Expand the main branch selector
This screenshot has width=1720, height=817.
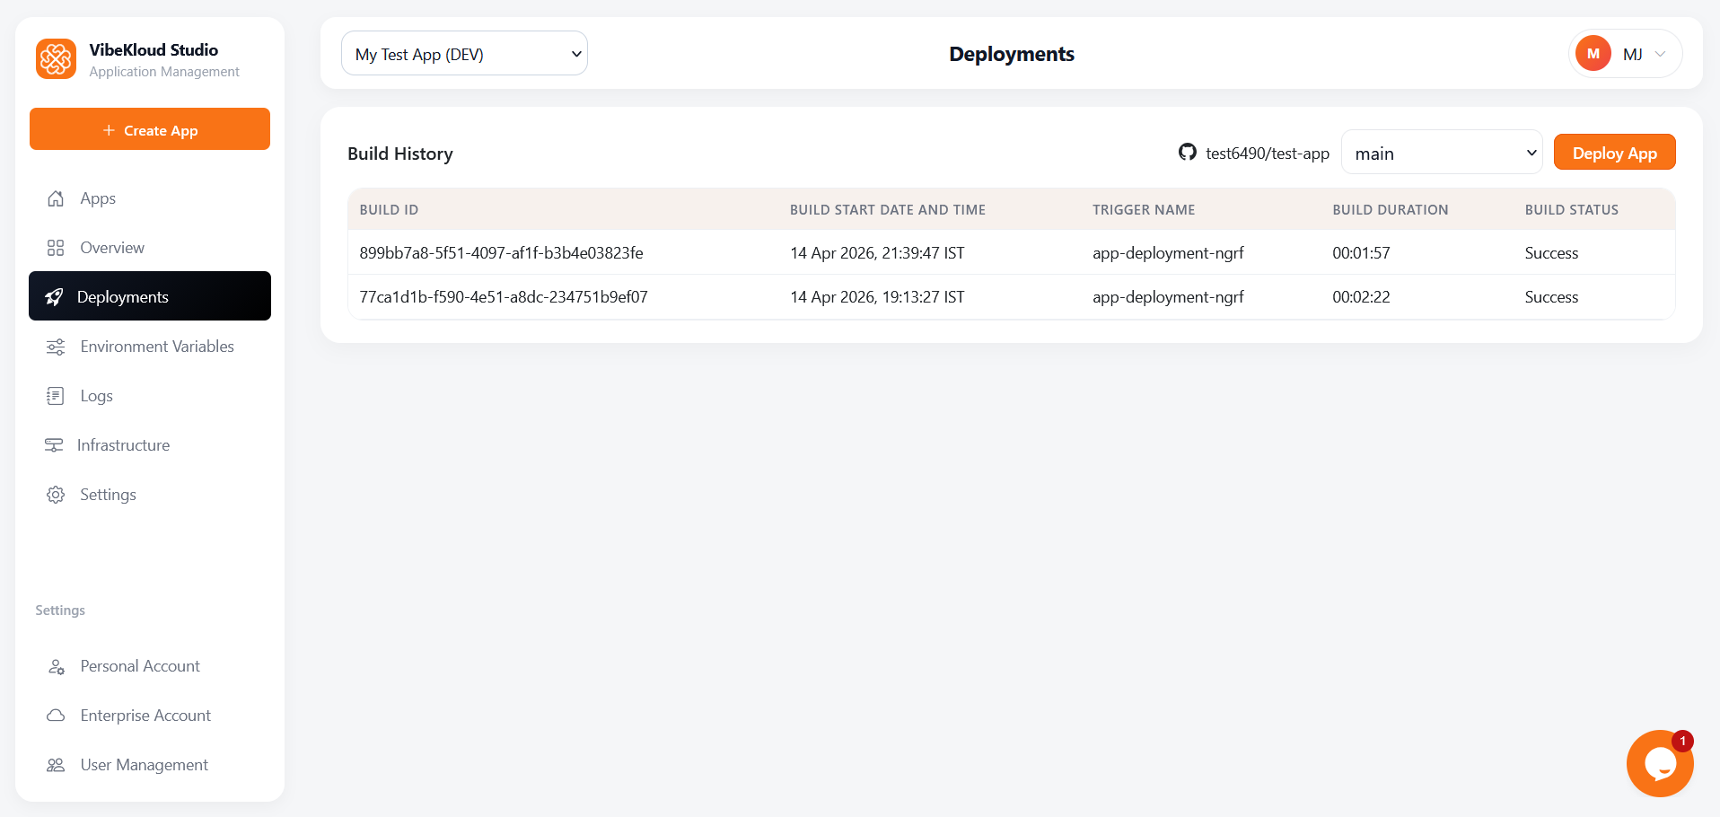point(1441,154)
